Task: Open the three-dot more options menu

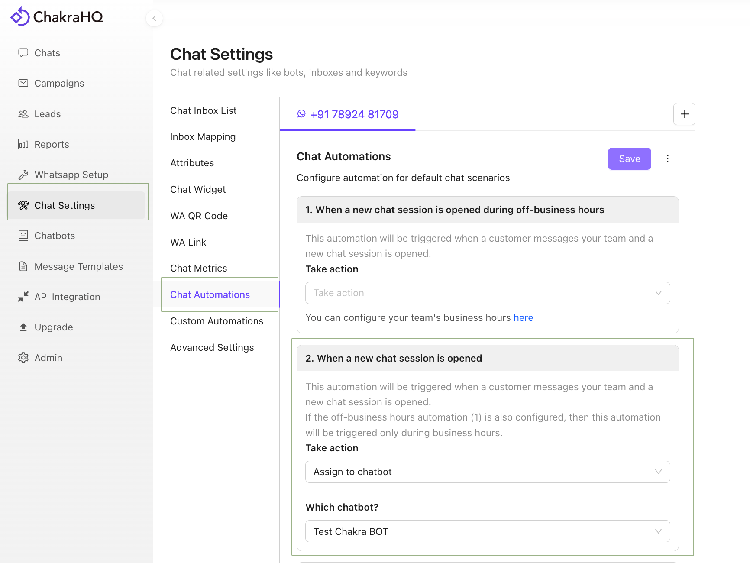Action: pos(668,159)
